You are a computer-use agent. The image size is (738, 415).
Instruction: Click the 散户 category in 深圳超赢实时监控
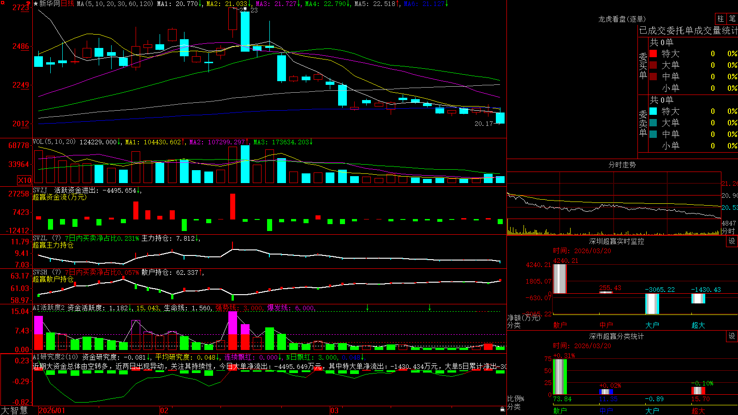tap(560, 325)
